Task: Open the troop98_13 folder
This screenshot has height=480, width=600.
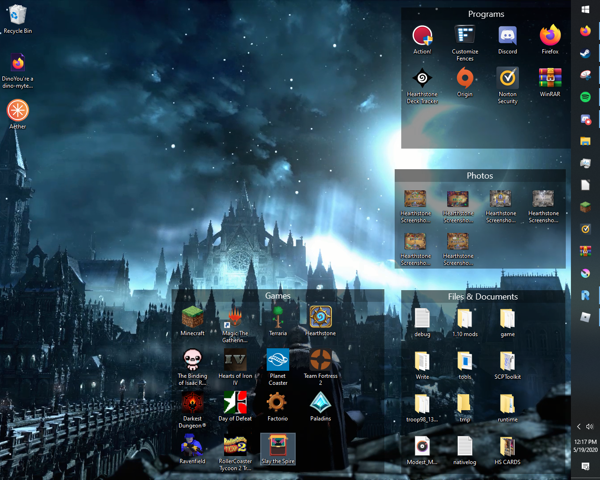Action: tap(422, 408)
